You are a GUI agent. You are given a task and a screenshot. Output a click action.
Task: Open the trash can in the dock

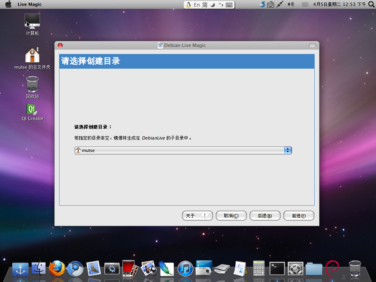pyautogui.click(x=355, y=268)
